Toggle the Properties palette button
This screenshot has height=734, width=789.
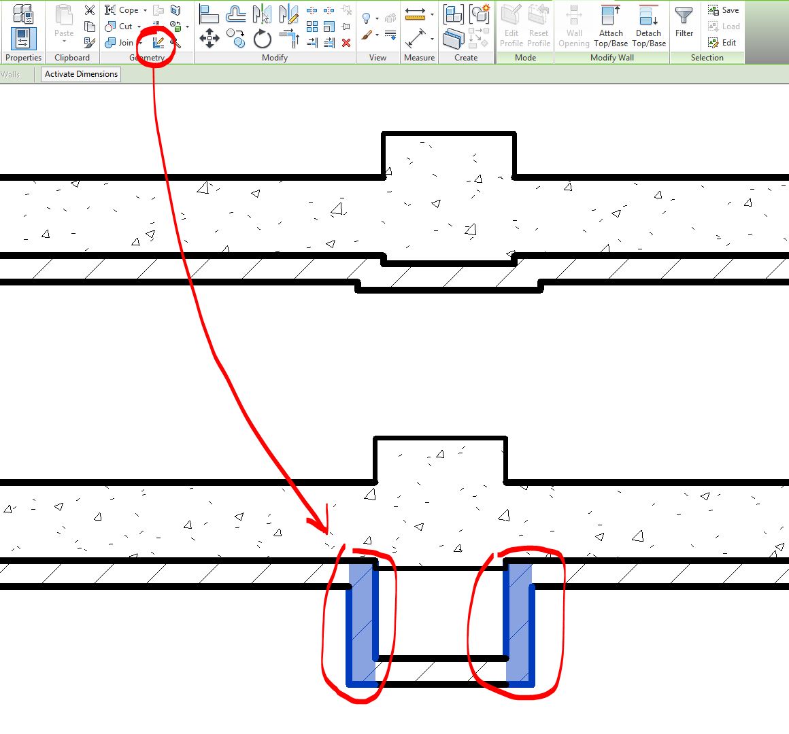point(23,39)
